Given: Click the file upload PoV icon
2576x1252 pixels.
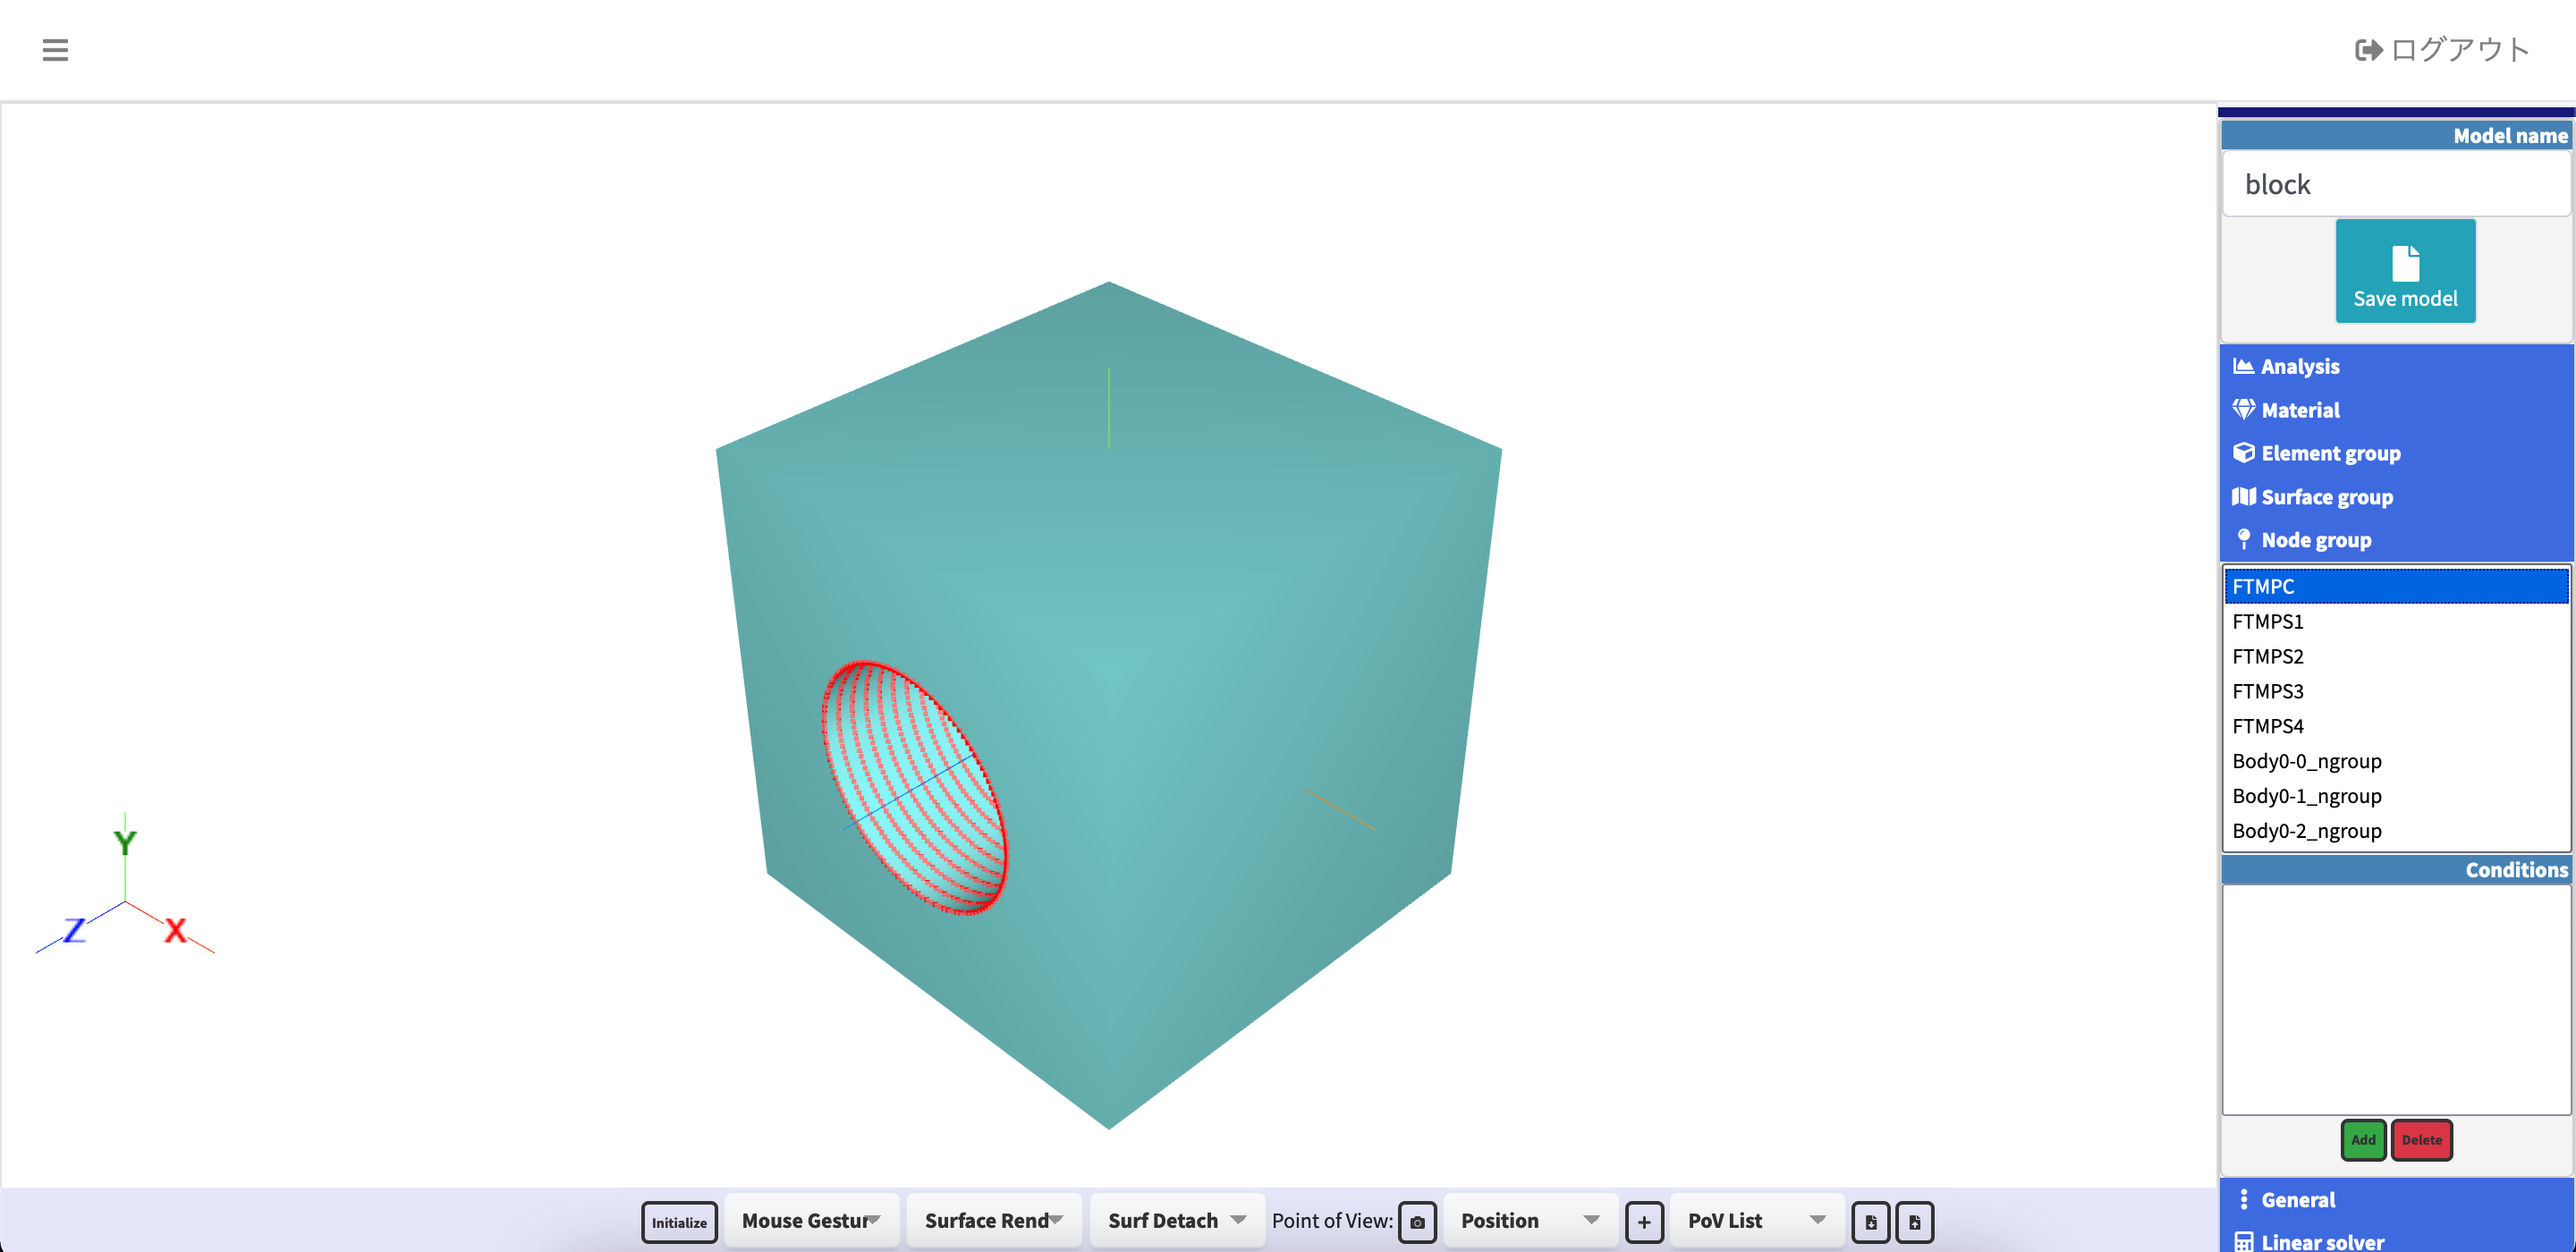Looking at the screenshot, I should tap(1913, 1221).
